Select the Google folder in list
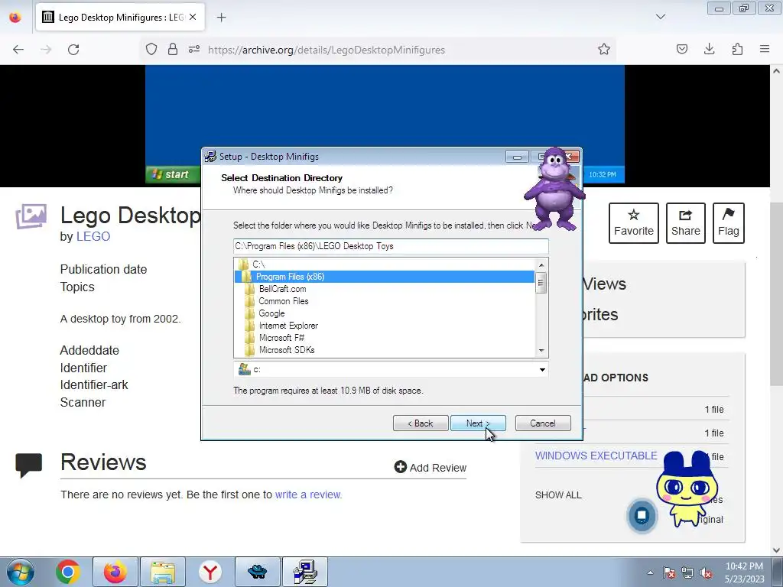 coord(271,313)
